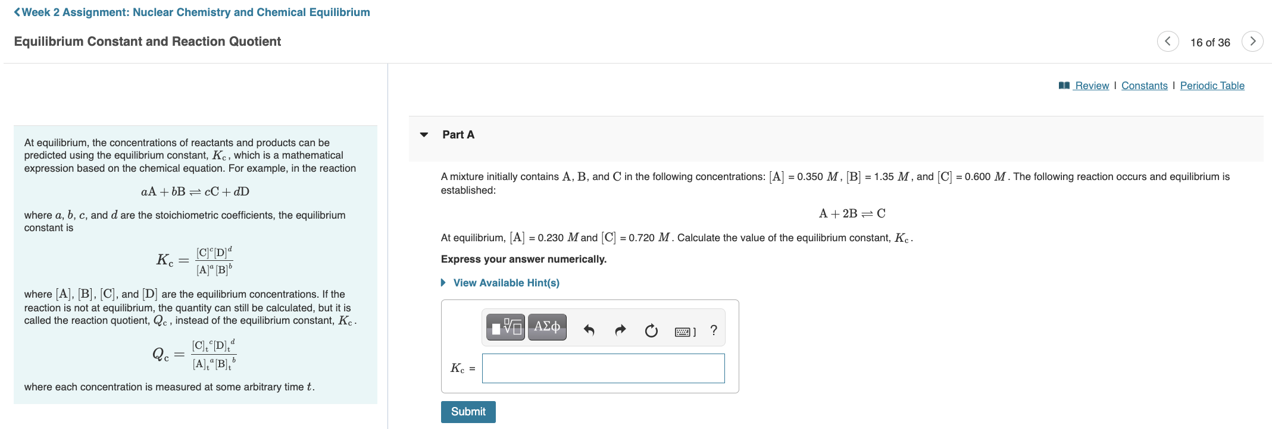1272x429 pixels.
Task: Click inside the Kc answer input box
Action: pyautogui.click(x=602, y=368)
